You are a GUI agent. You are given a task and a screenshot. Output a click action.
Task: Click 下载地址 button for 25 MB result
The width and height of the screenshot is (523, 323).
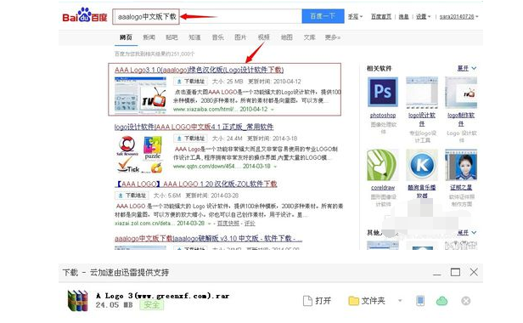190,81
